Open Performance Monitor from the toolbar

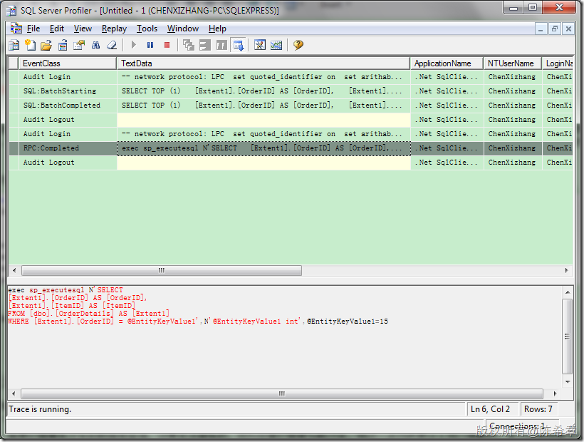point(276,45)
